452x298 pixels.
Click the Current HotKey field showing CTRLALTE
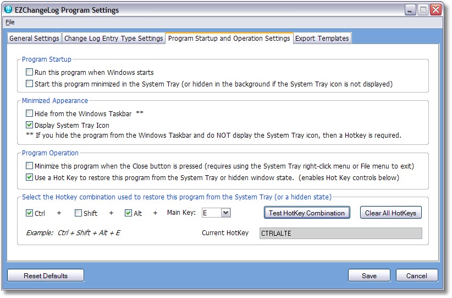[341, 234]
